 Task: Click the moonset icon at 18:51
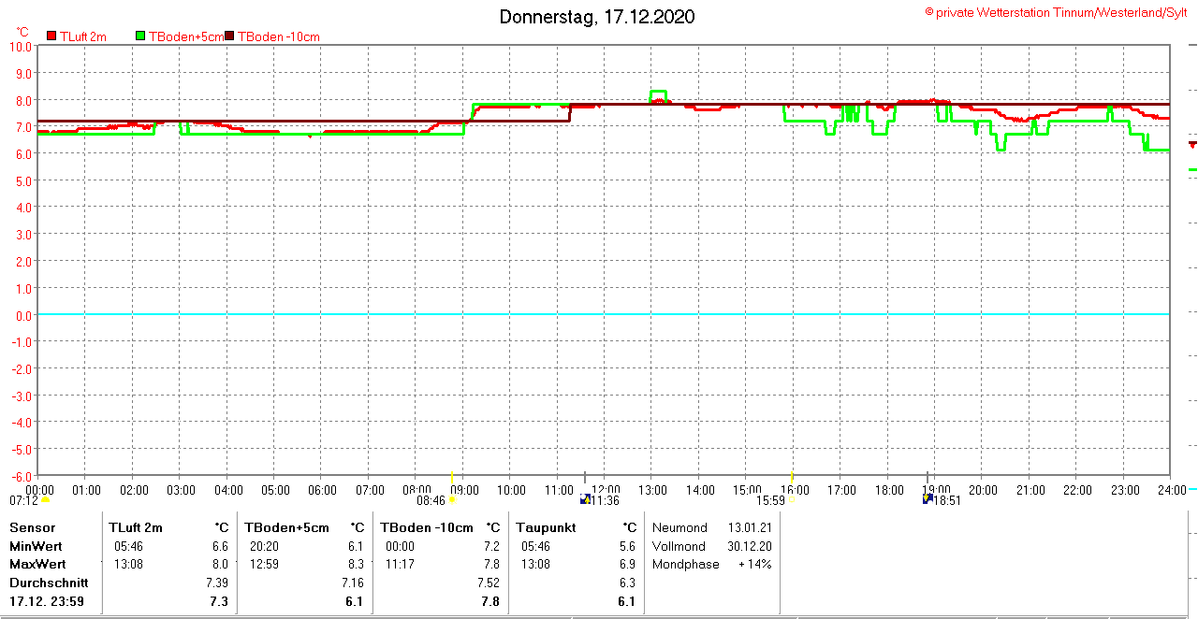click(928, 499)
